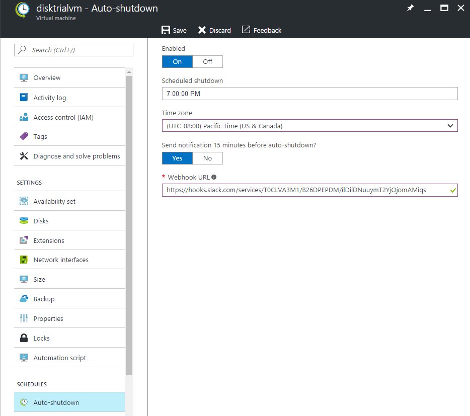470x416 pixels.
Task: Click the Webhook URL info icon
Action: tap(214, 177)
